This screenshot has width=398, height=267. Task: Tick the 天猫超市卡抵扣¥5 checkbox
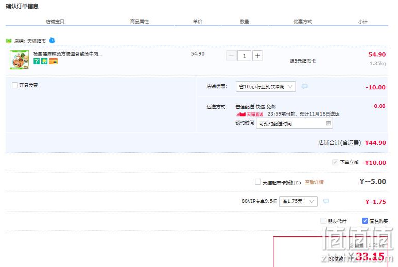pyautogui.click(x=258, y=182)
